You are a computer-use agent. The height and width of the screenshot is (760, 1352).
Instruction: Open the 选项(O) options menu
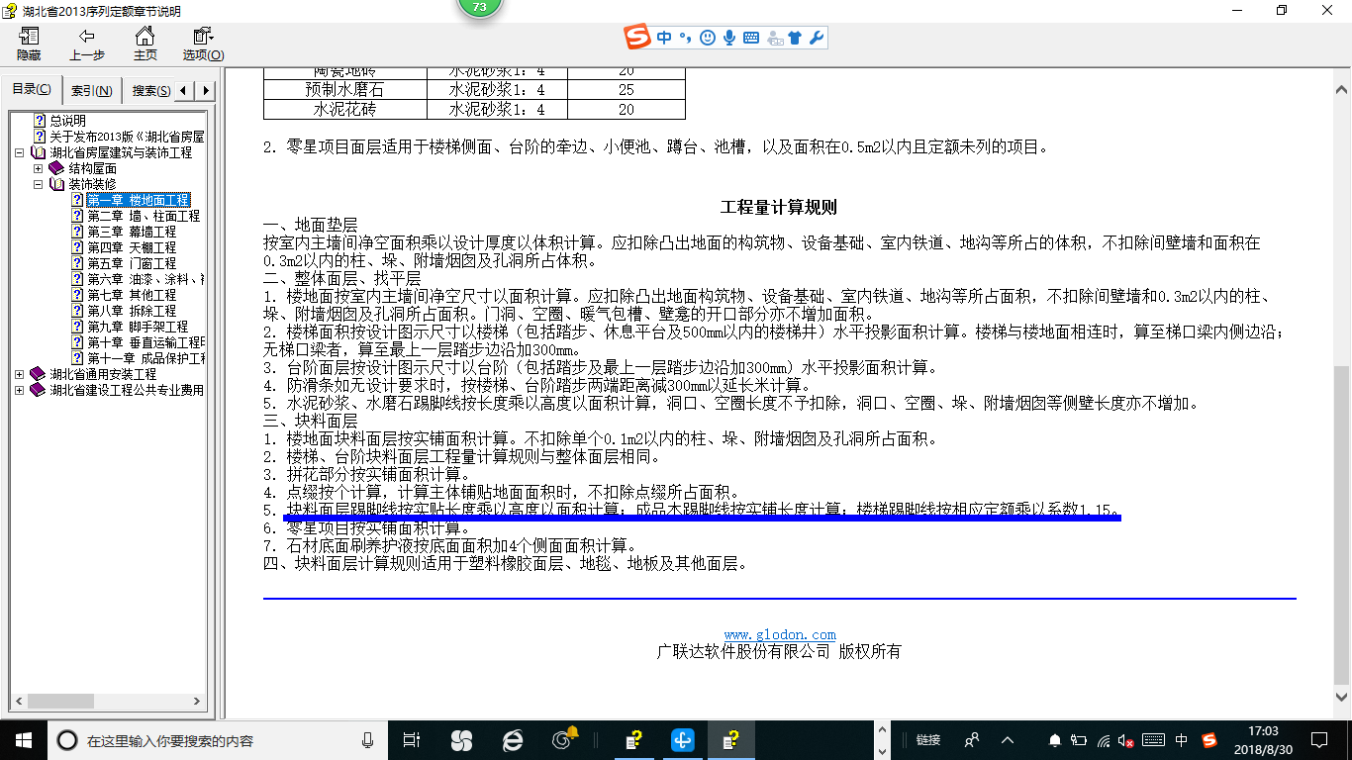[204, 45]
